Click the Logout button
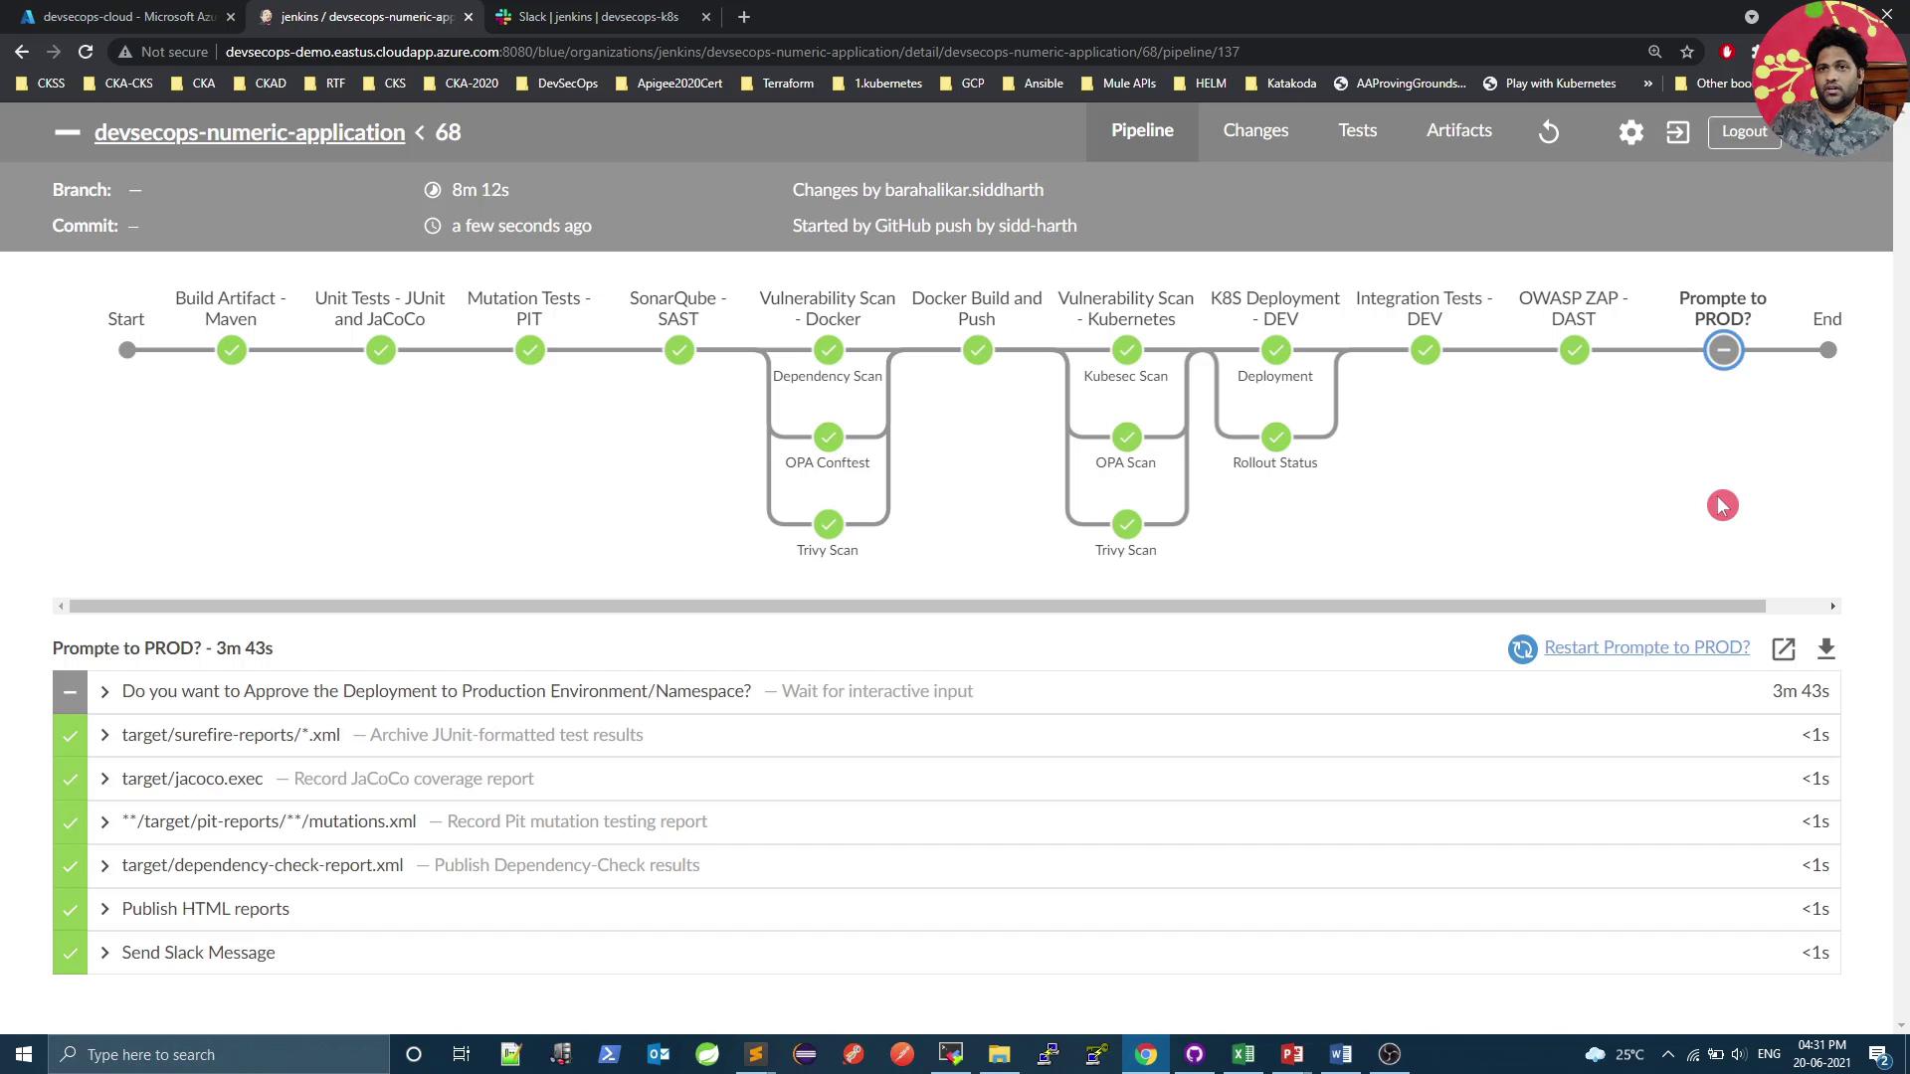This screenshot has width=1910, height=1074. 1743,131
